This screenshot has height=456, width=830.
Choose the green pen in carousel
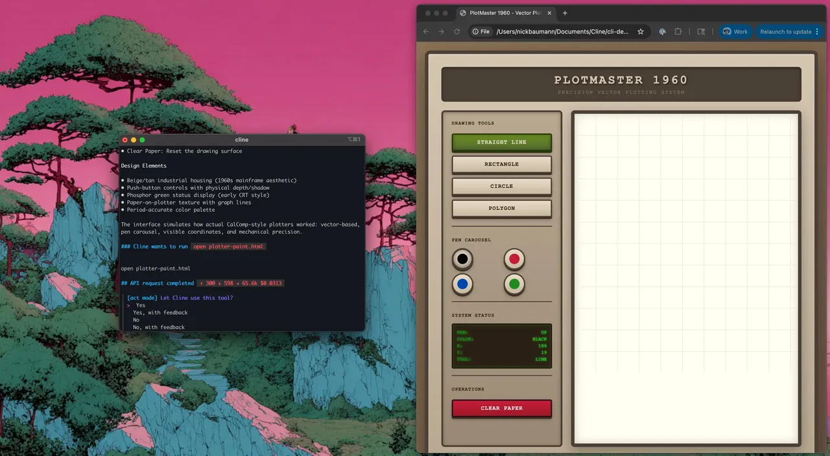[x=514, y=284]
